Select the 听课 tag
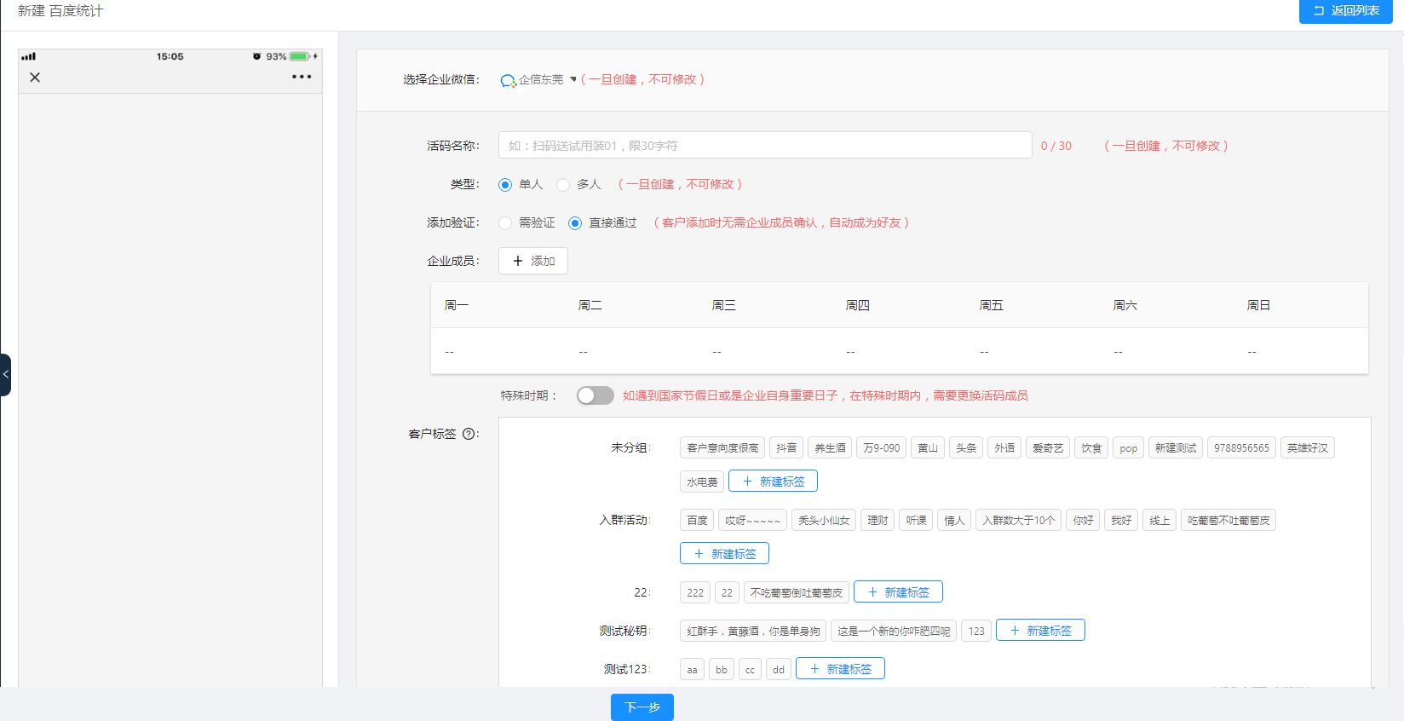1404x721 pixels. click(916, 520)
